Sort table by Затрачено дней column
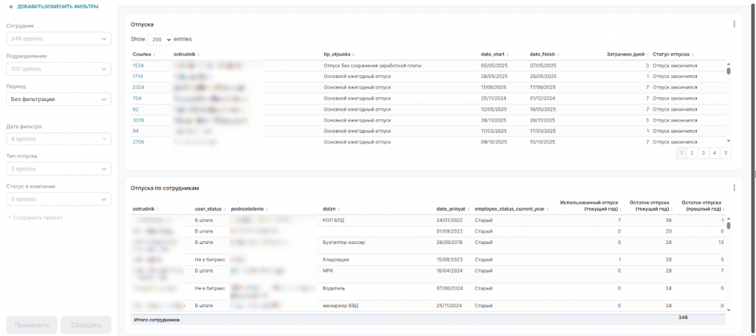 [x=625, y=55]
